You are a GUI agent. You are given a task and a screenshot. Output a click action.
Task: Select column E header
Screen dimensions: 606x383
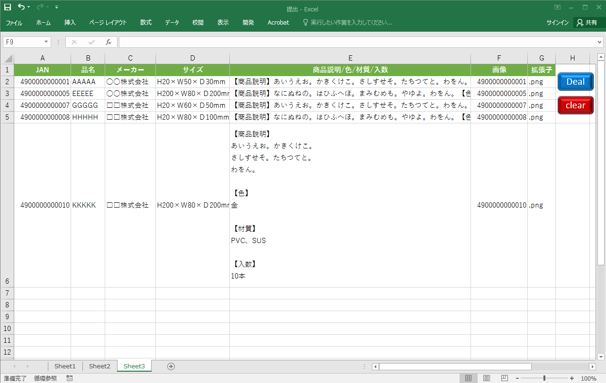(x=350, y=58)
